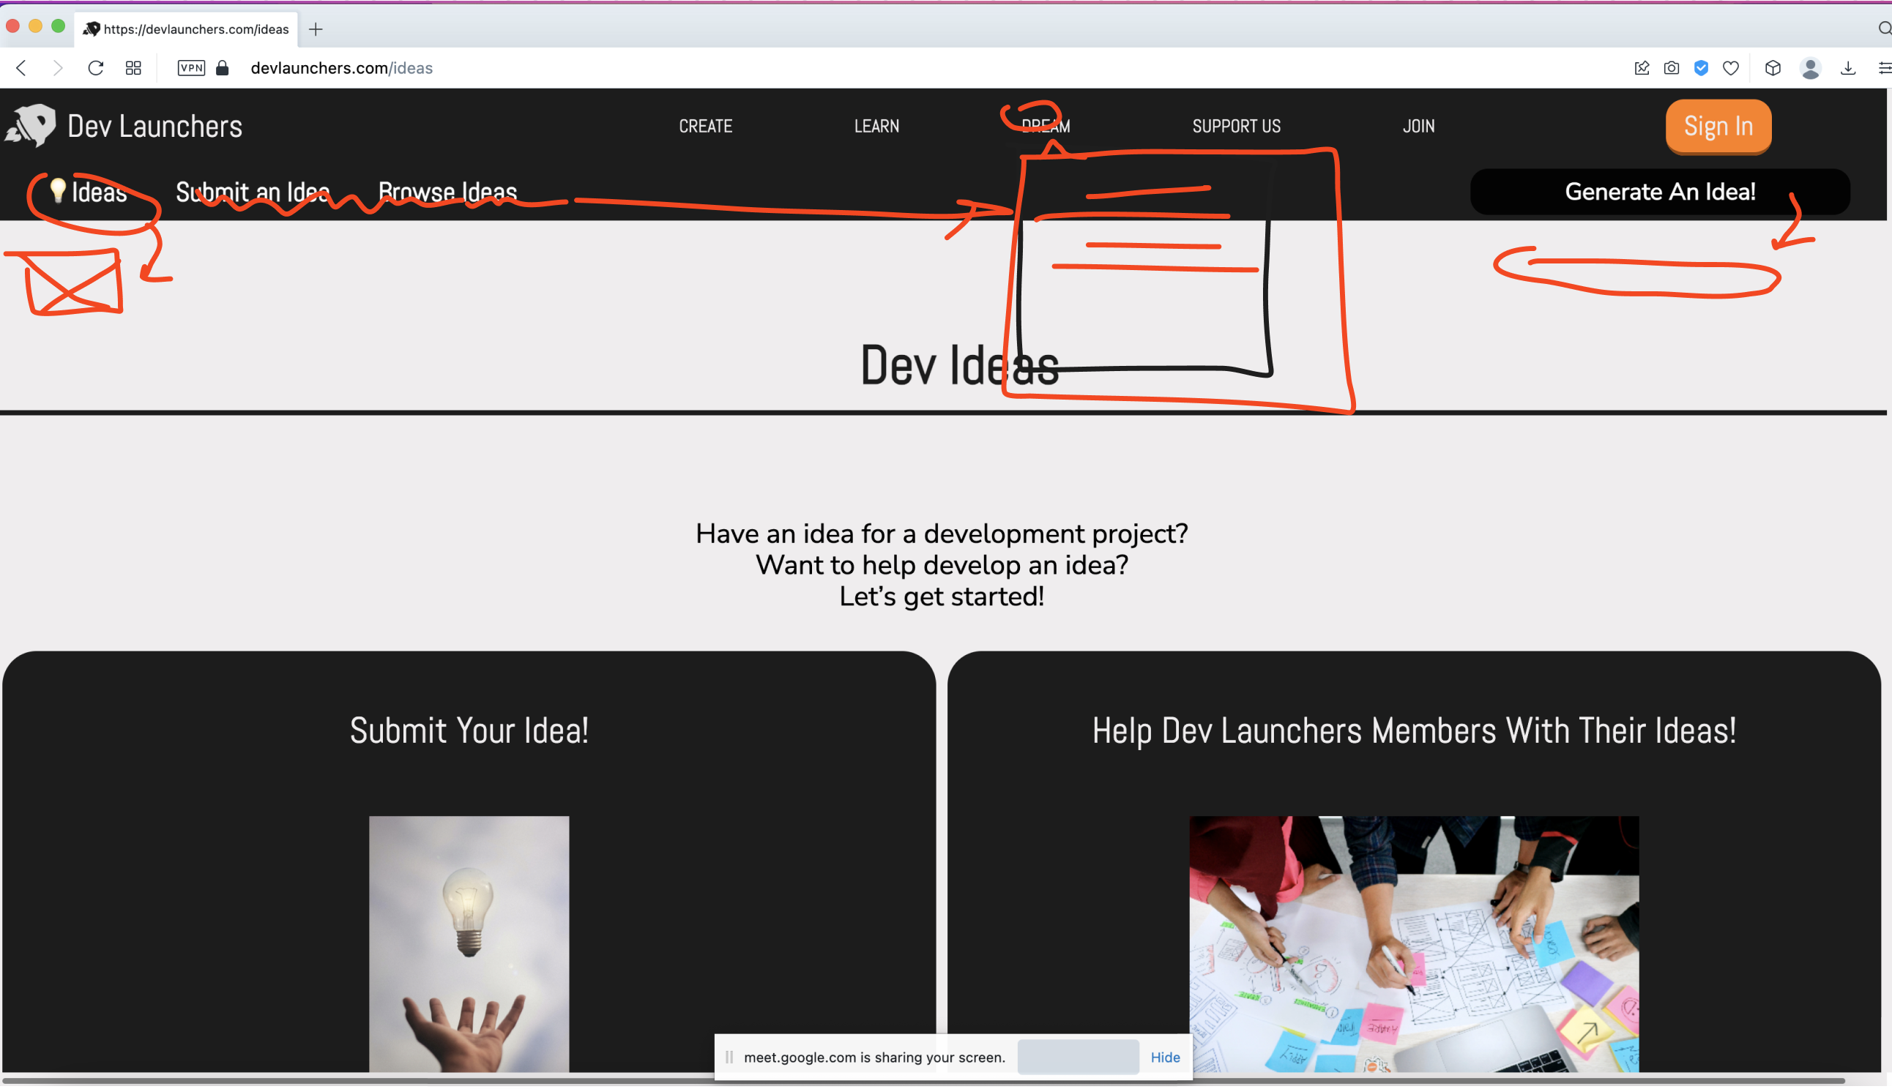Reload the page with the refresh icon
Viewport: 1892px width, 1089px height.
96,68
